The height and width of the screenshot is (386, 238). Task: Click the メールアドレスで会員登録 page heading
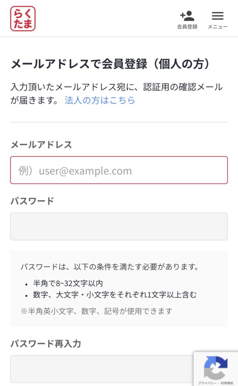tap(110, 64)
